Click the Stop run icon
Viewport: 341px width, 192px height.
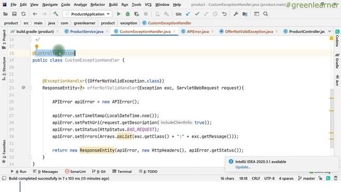145,14
